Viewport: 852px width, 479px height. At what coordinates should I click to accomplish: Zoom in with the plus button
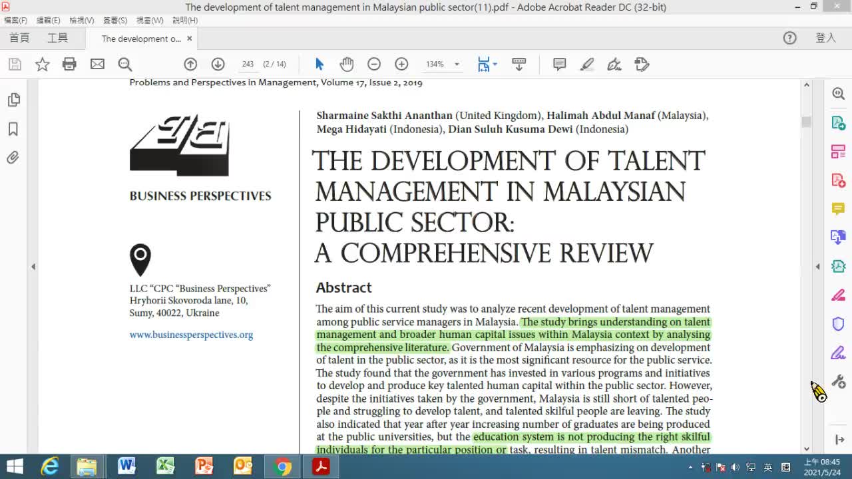pos(401,64)
